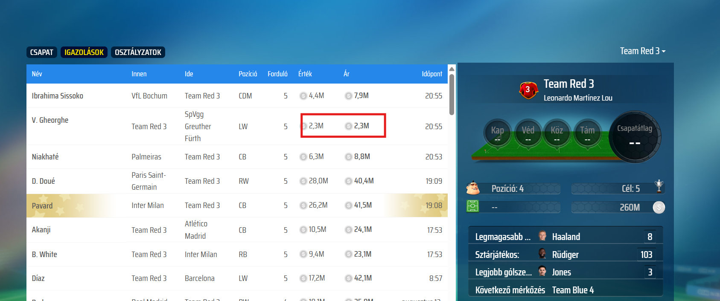
Task: Click Haaland's player portrait
Action: click(542, 236)
